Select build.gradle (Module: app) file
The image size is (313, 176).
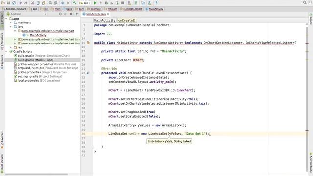[34, 60]
